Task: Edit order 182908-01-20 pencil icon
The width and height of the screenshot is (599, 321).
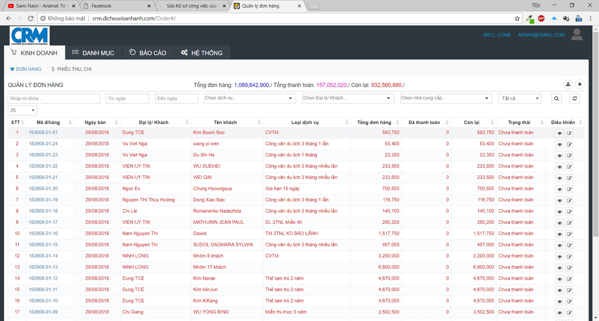Action: (x=570, y=189)
